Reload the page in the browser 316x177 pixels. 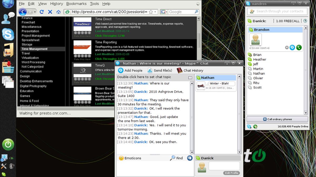tap(42, 12)
